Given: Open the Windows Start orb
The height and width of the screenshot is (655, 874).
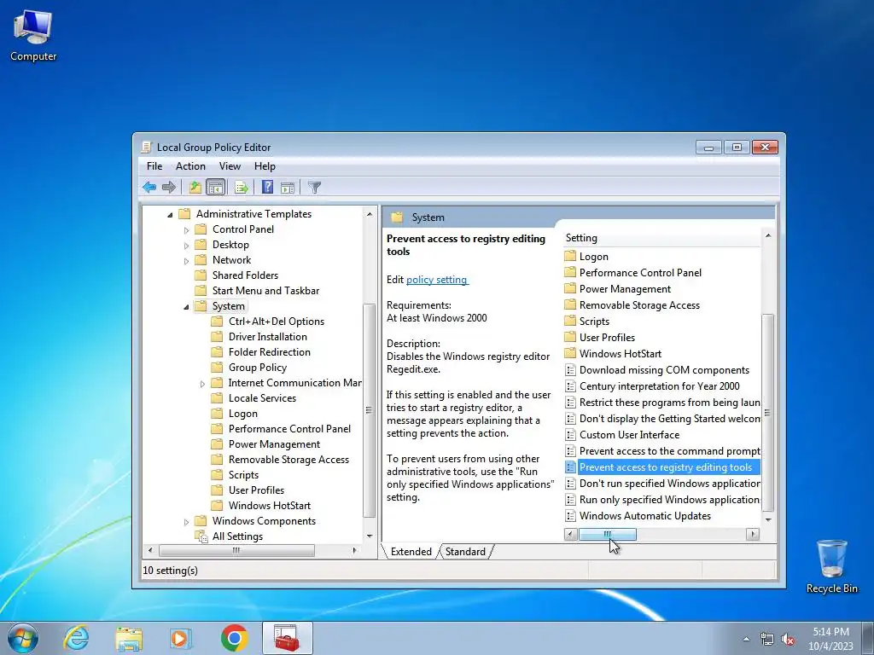Looking at the screenshot, I should coord(23,638).
